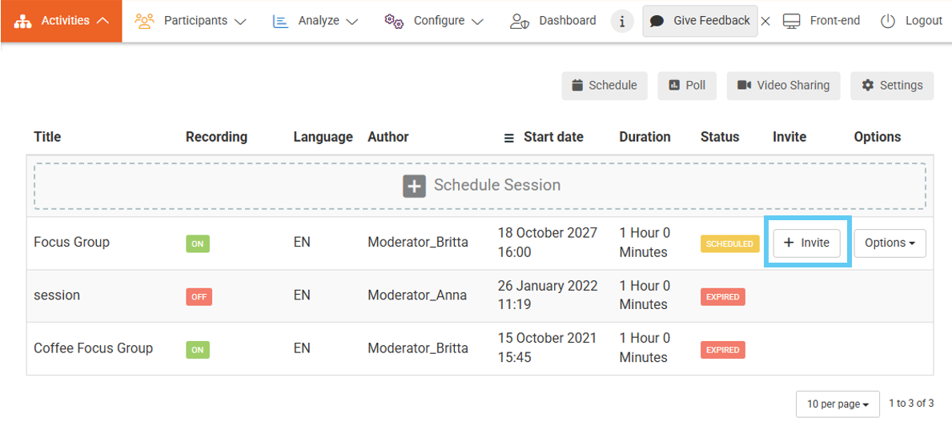Click the Invite button for Focus Group
952x426 pixels.
(x=806, y=243)
